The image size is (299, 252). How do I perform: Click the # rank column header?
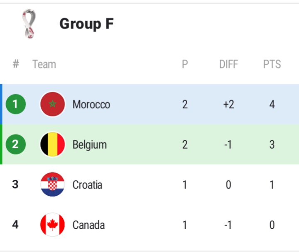[x=16, y=64]
